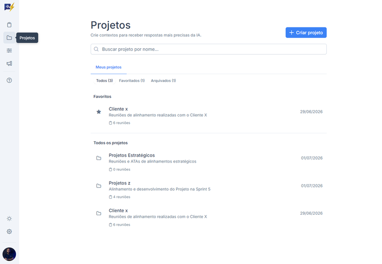This screenshot has height=264, width=382.
Task: Click the Alinhamento e desenvolvimento do Projeto description
Action: coord(160,189)
